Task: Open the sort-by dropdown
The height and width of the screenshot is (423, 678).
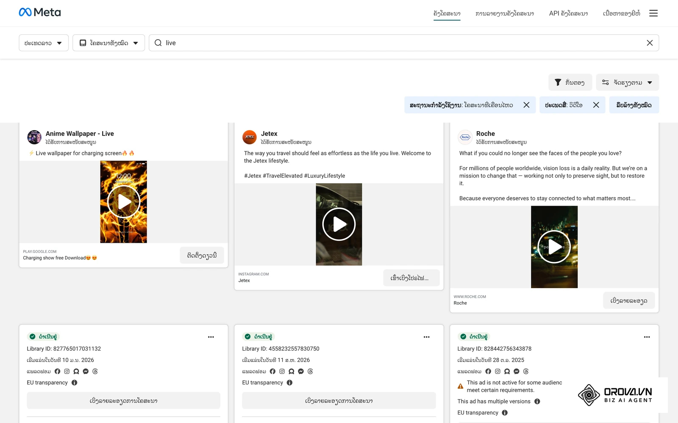Action: tap(627, 82)
